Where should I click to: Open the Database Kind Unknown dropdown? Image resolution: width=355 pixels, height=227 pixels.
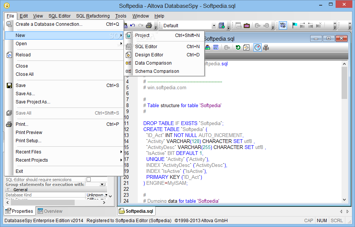[x=106, y=195]
